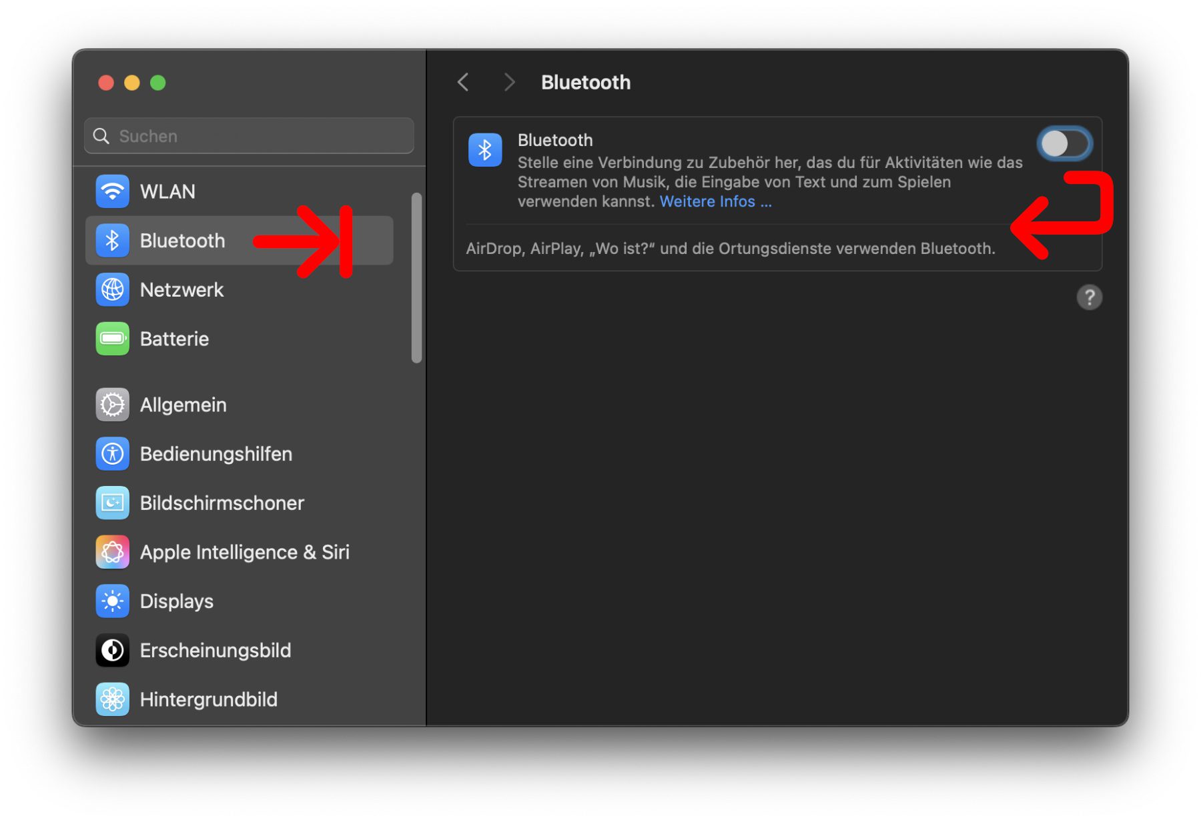This screenshot has height=822, width=1201.
Task: Click the Netzwerk globe icon
Action: 112,290
